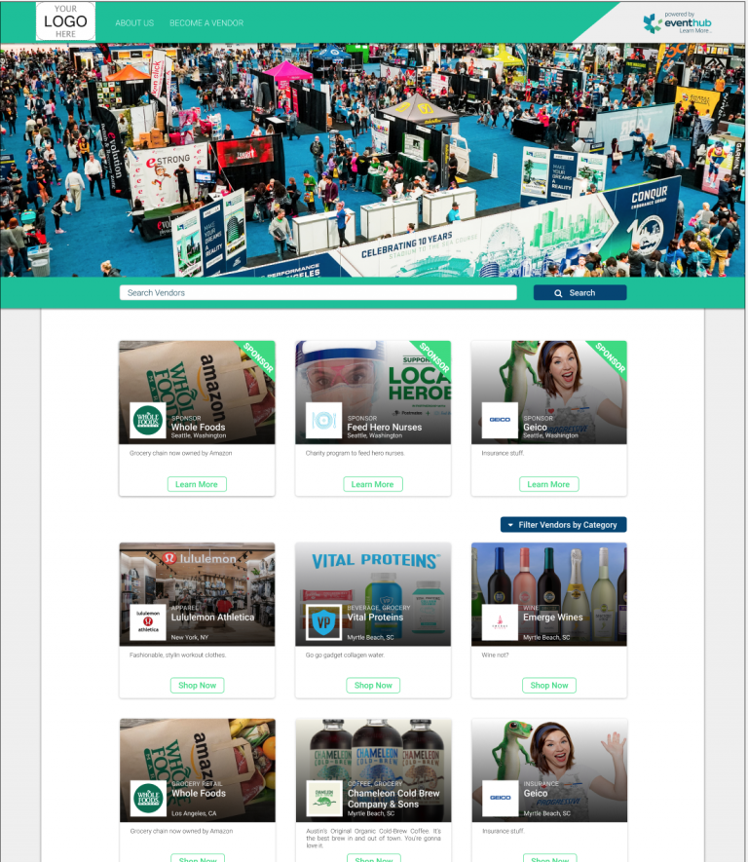
Task: Click Shop Now for Emerge Wines
Action: (x=549, y=685)
